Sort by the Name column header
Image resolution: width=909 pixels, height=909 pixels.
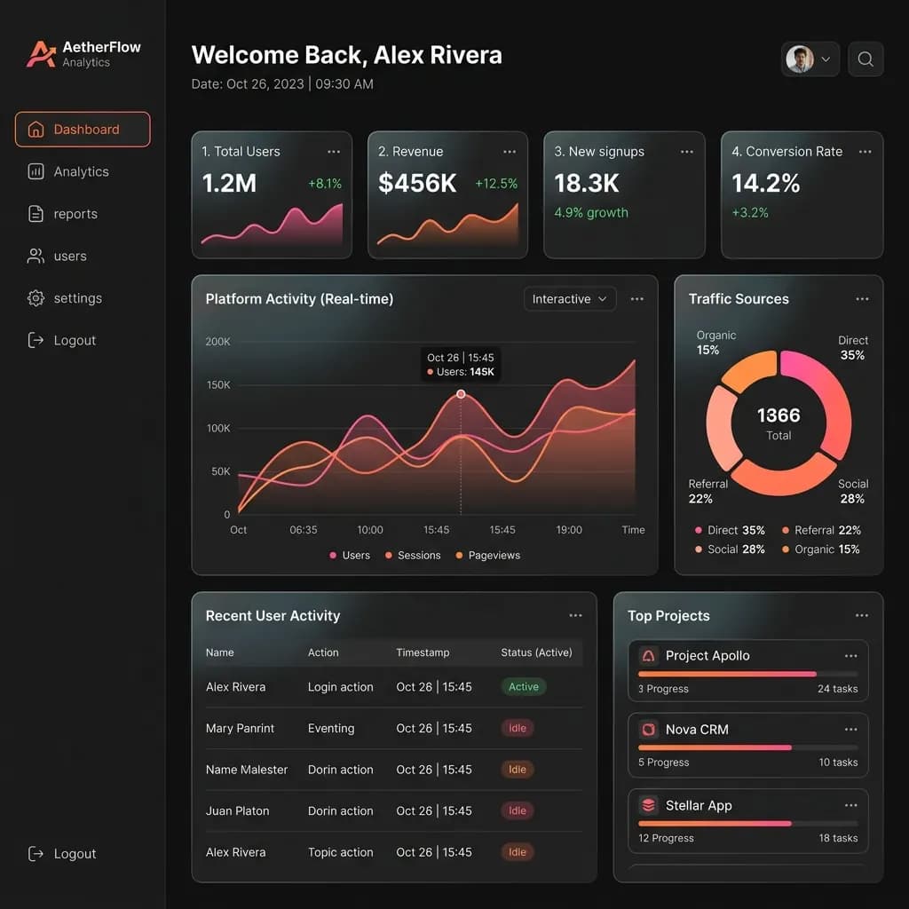click(220, 652)
